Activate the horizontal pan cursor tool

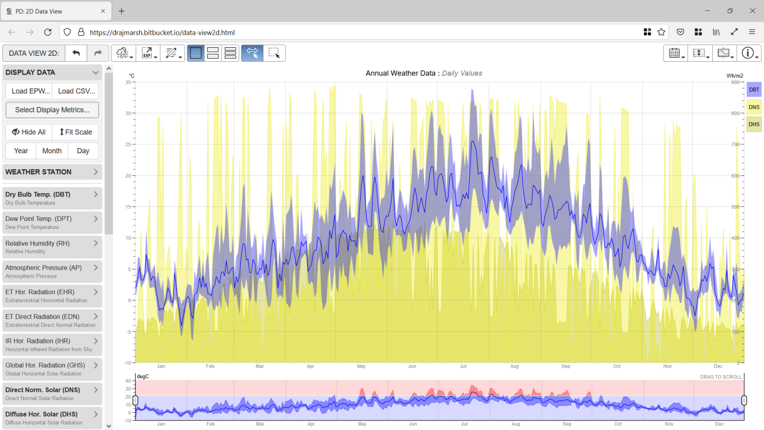pyautogui.click(x=252, y=53)
